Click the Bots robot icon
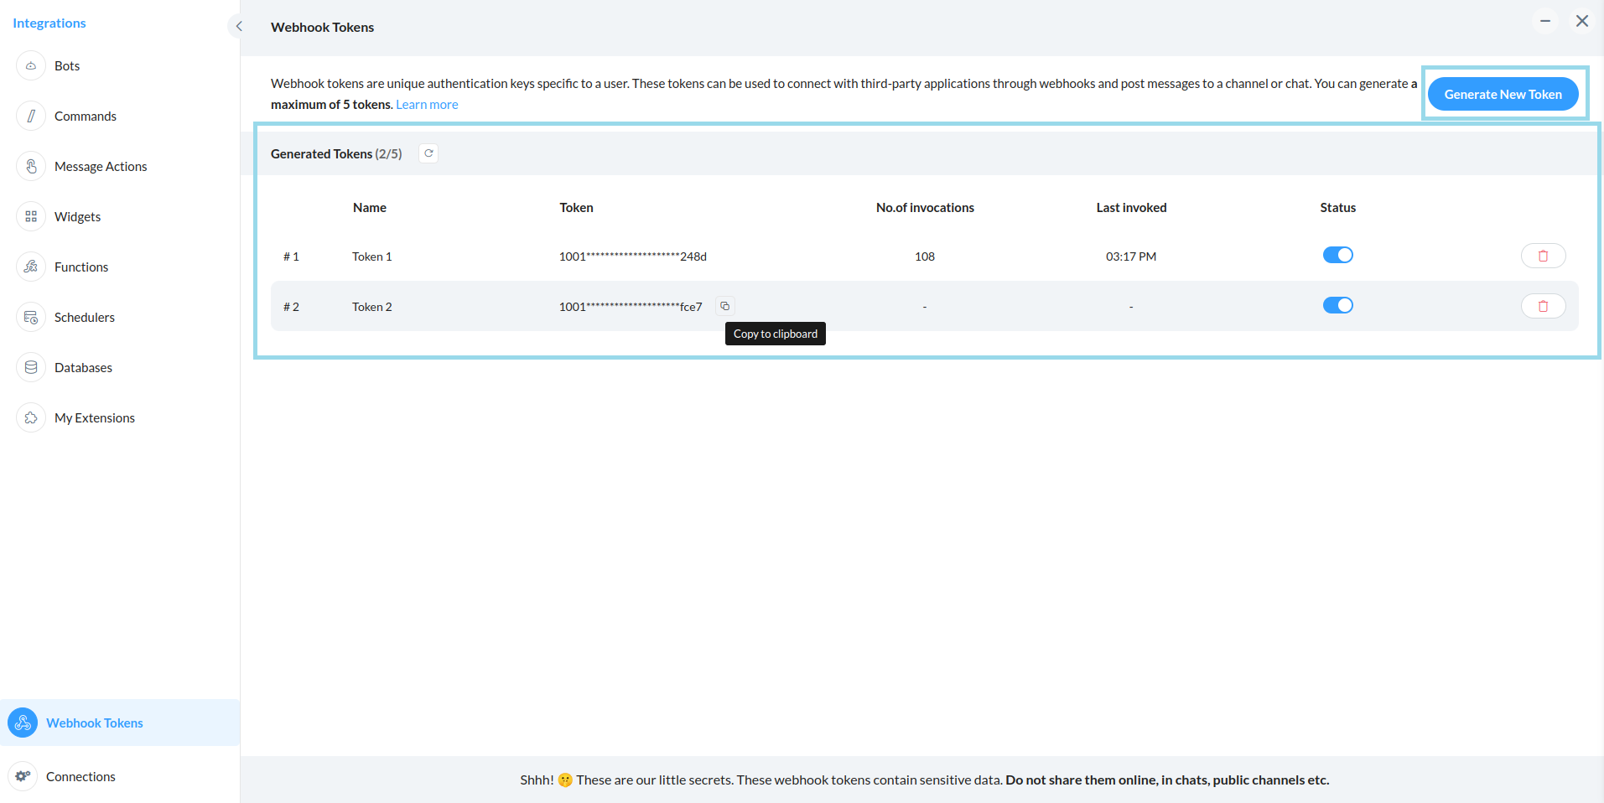 coord(31,65)
